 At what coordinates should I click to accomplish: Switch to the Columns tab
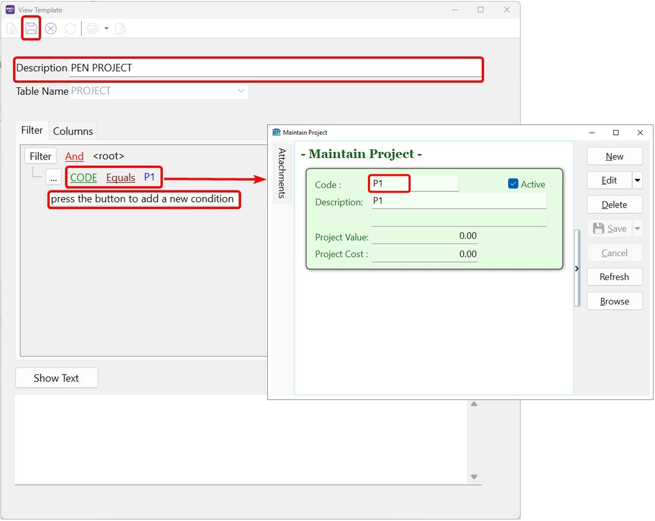tap(73, 131)
